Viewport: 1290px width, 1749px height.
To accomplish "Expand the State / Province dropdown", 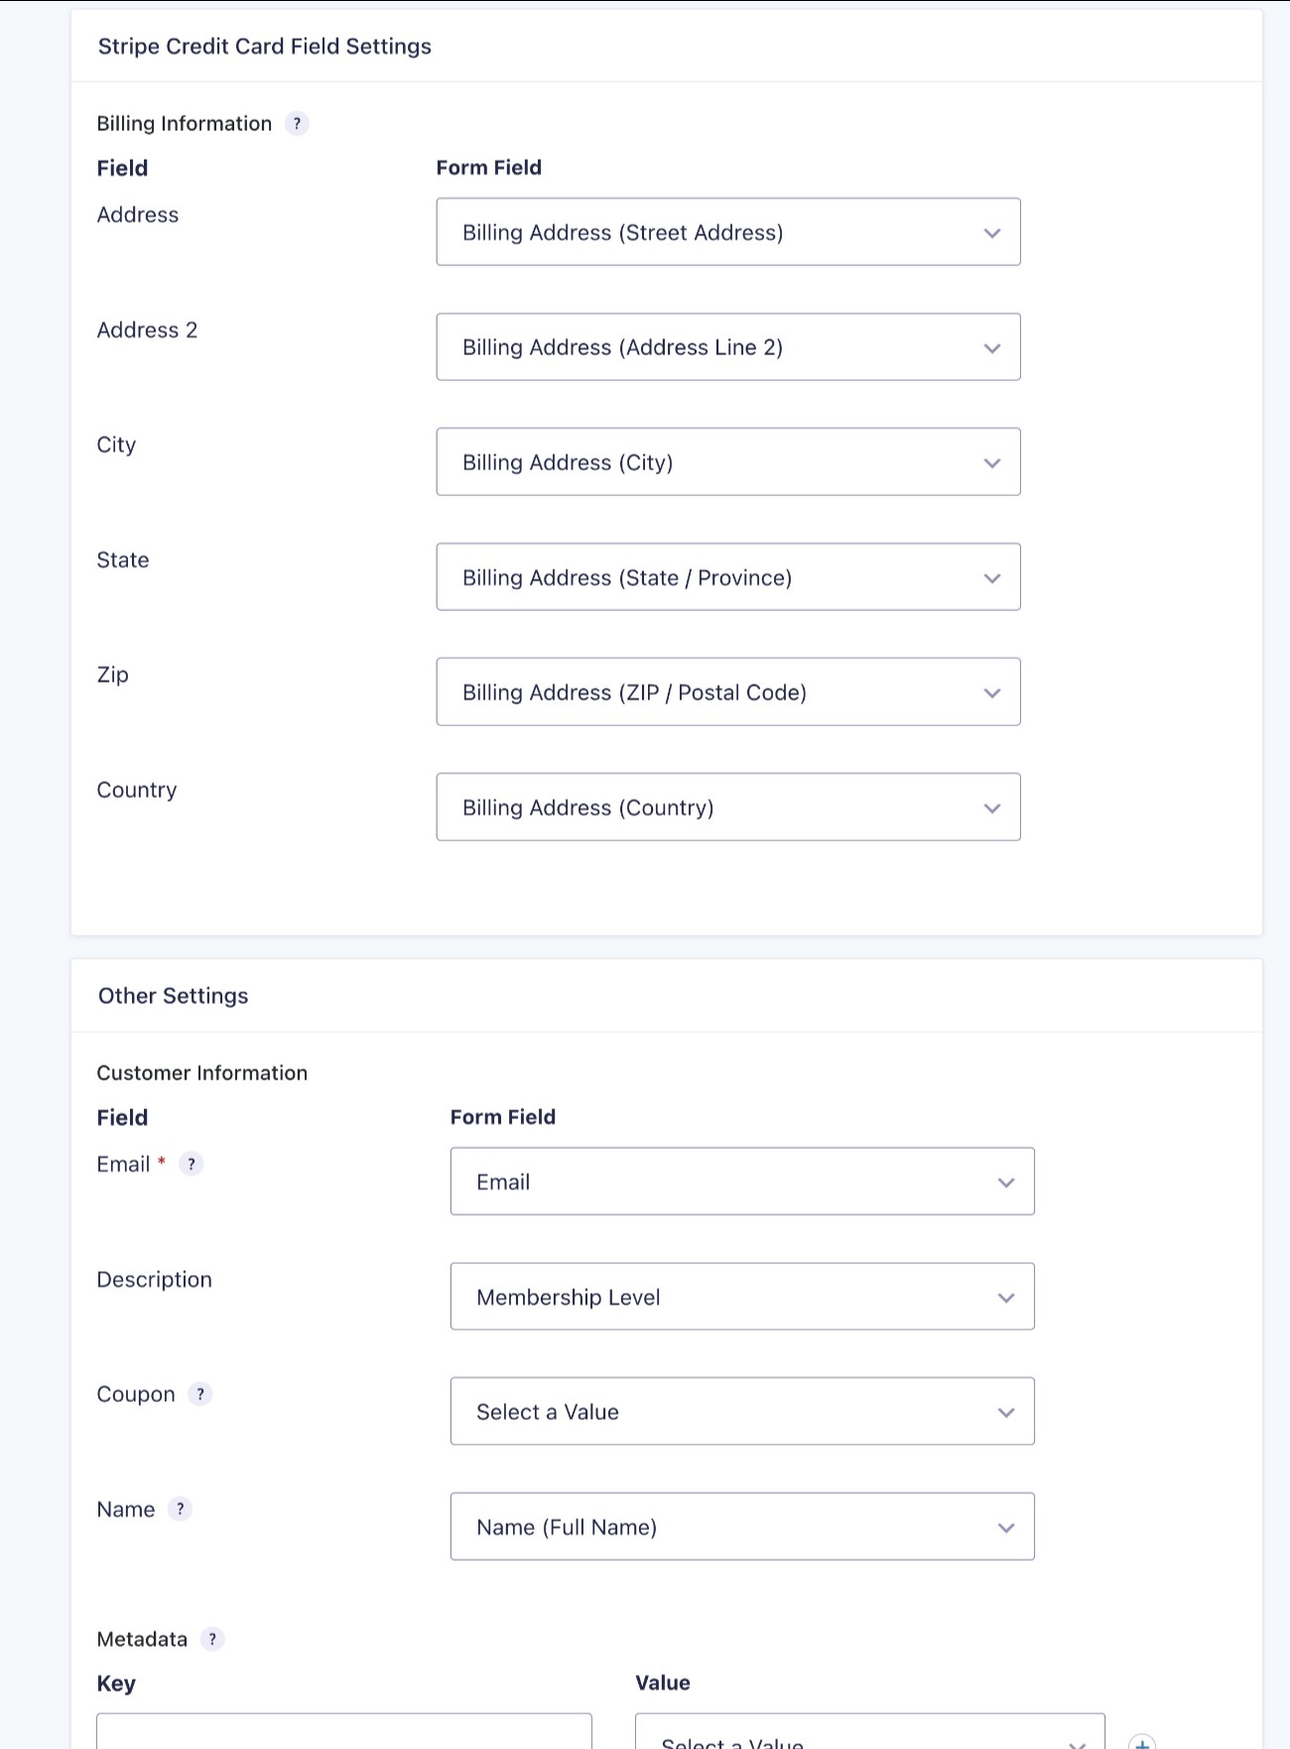I will click(728, 577).
